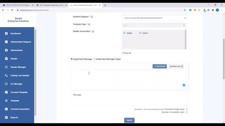The image size is (225, 126).
Task: Submit the template form
Action: click(x=129, y=120)
